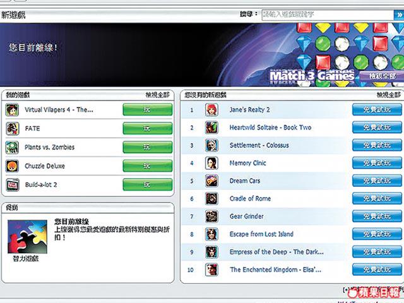Click 檢視全部 in My Games panel
This screenshot has height=303, width=404.
click(x=157, y=95)
